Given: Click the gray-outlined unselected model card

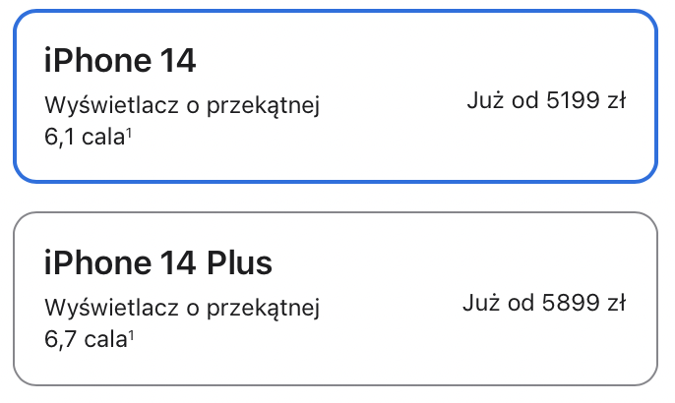Looking at the screenshot, I should click(x=336, y=299).
